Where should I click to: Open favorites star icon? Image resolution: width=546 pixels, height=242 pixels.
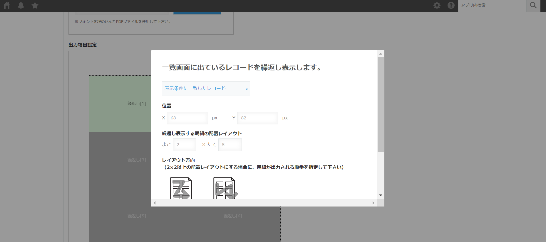[35, 5]
